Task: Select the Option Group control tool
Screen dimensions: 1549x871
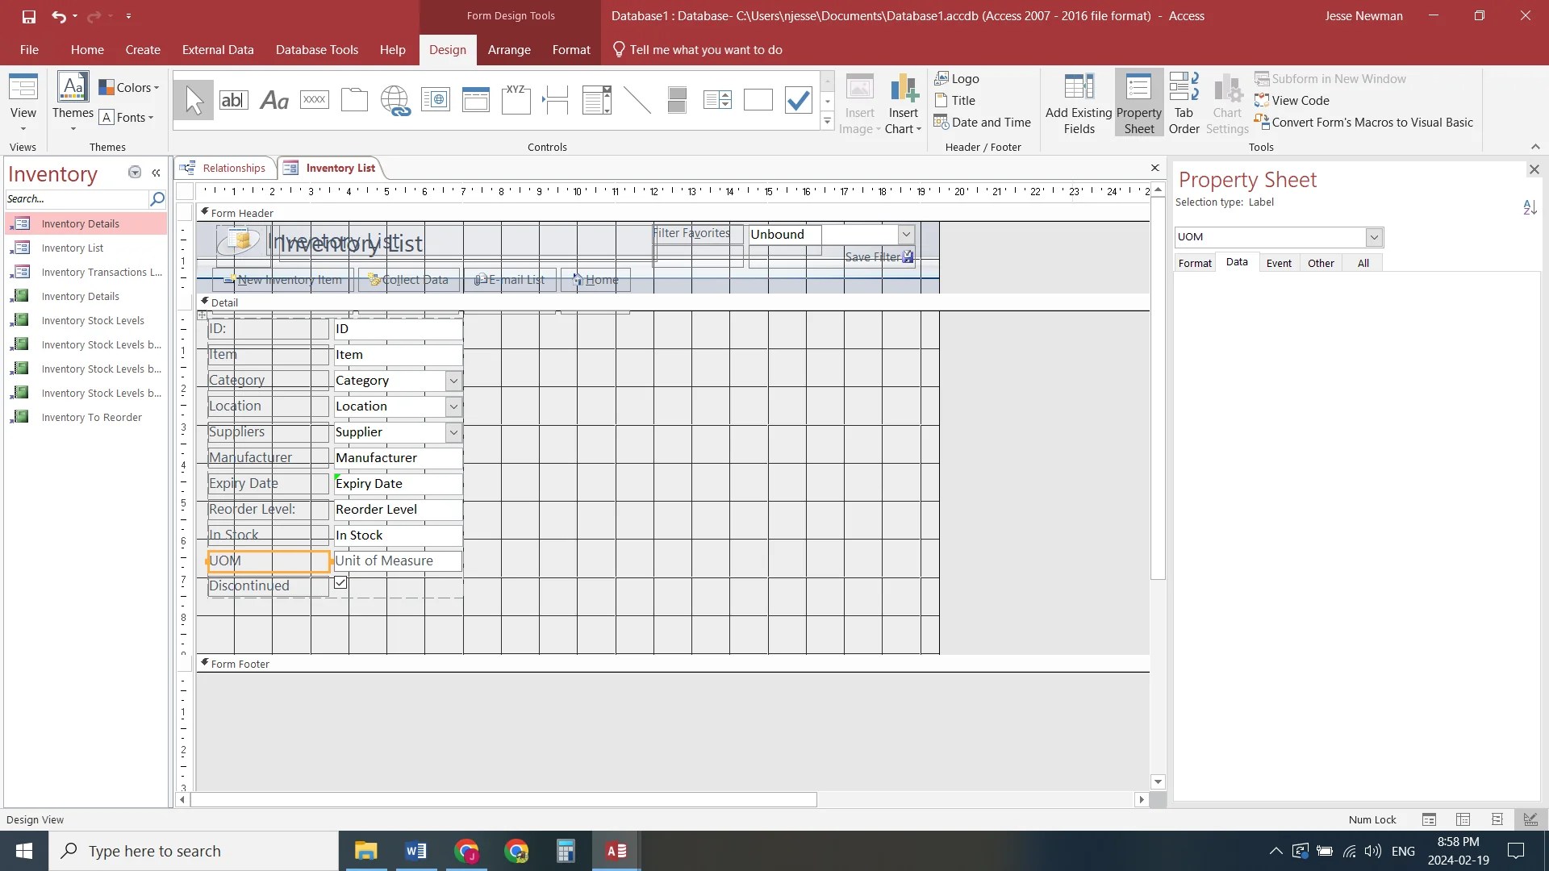Action: [x=516, y=100]
